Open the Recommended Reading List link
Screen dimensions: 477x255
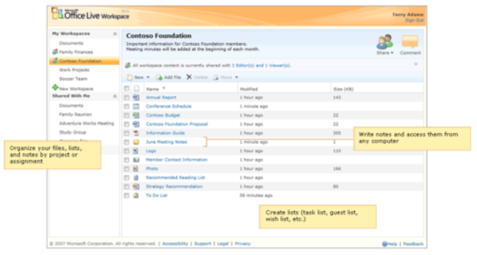pos(176,178)
